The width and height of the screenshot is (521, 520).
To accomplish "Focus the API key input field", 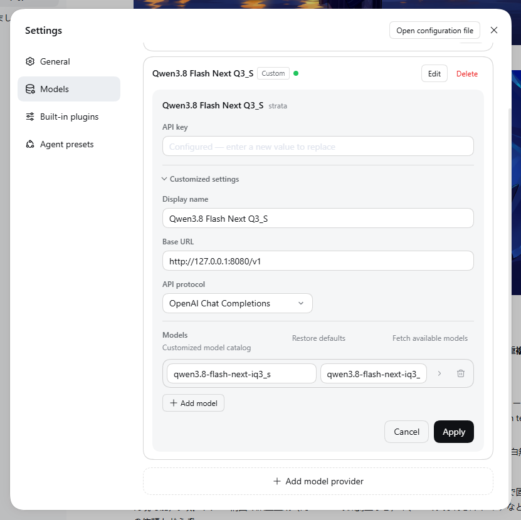I will (x=318, y=147).
